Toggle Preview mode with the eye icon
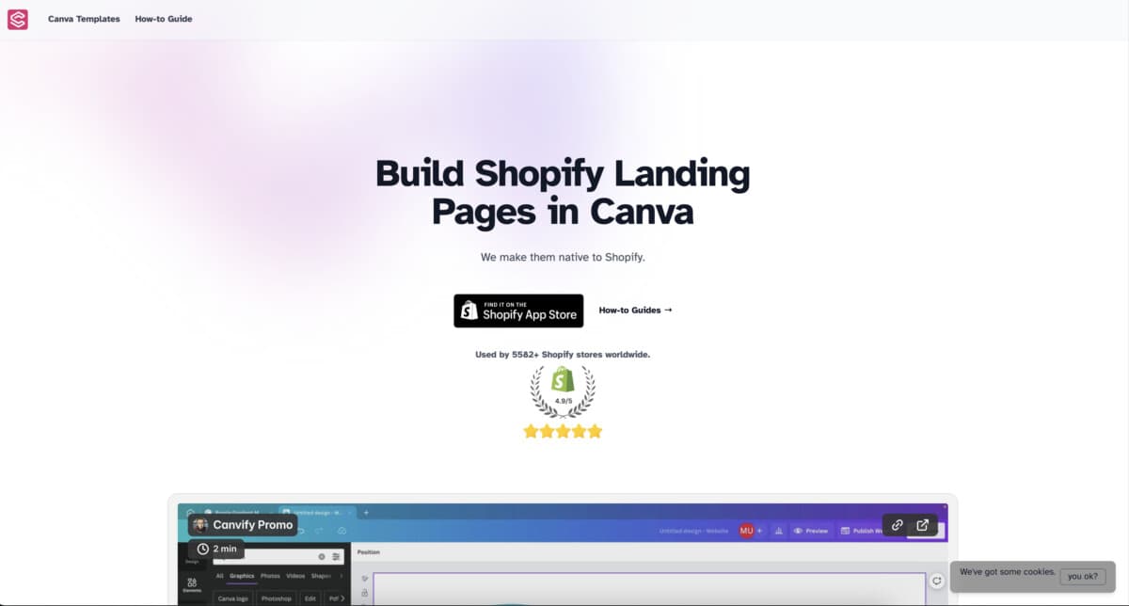The image size is (1129, 606). click(799, 530)
